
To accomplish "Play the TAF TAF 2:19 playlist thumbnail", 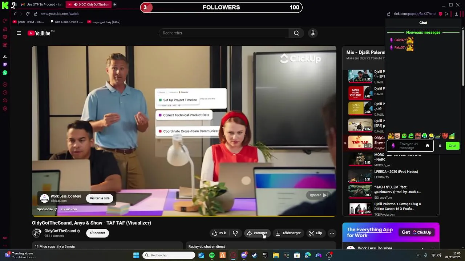I will pyautogui.click(x=360, y=142).
